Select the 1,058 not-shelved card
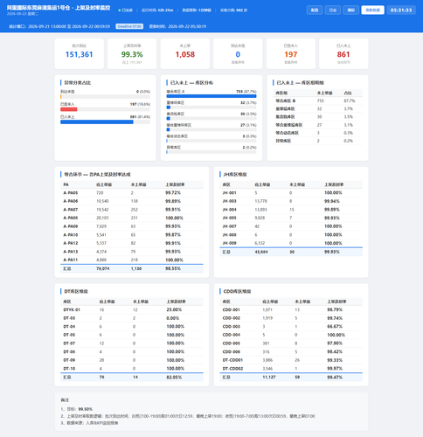This screenshot has height=437, width=423. click(x=185, y=54)
